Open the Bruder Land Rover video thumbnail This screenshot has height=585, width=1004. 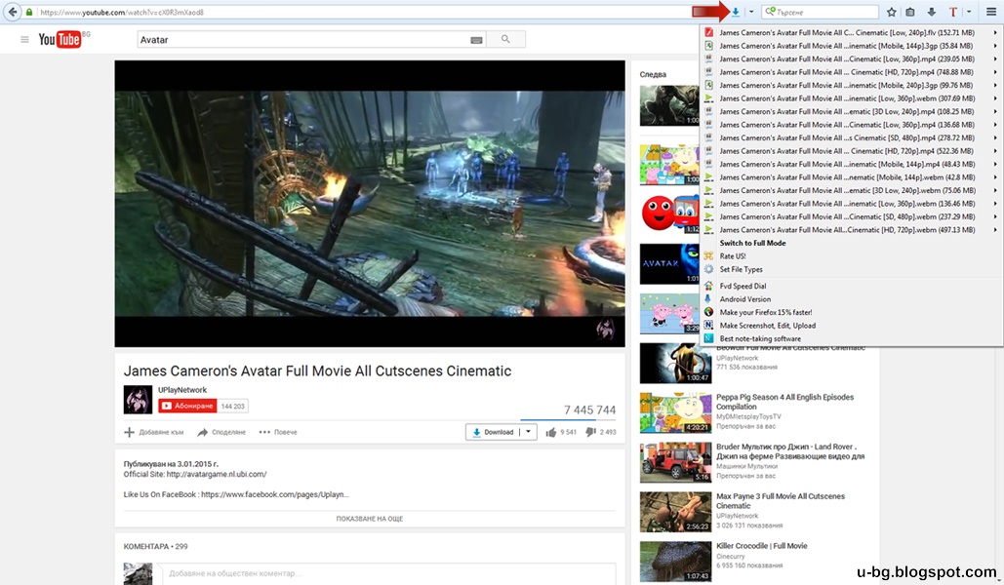pos(675,462)
